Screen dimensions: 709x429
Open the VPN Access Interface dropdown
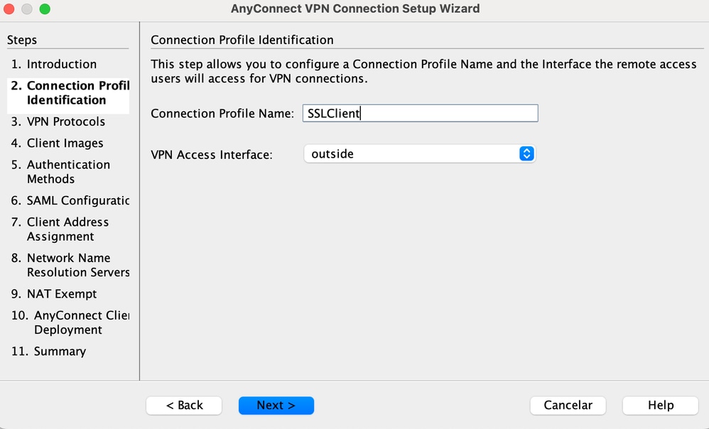(x=418, y=153)
